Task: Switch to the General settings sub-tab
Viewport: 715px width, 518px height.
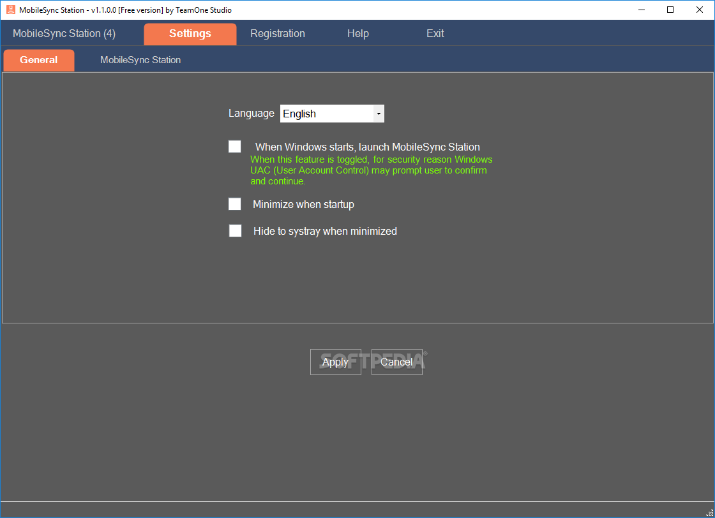Action: click(39, 60)
